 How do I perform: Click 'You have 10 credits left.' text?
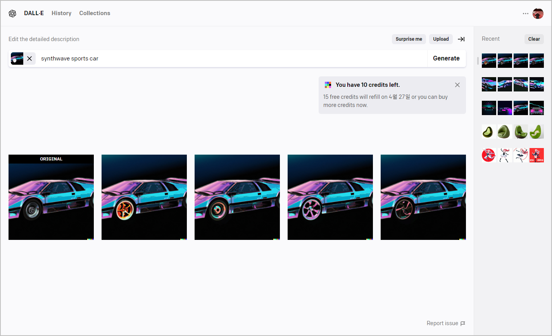pos(368,85)
